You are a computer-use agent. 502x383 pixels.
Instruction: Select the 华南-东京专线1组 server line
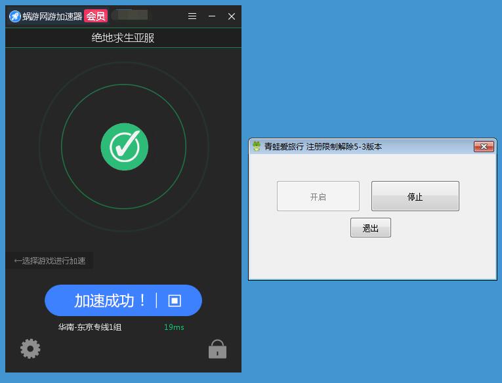click(90, 327)
